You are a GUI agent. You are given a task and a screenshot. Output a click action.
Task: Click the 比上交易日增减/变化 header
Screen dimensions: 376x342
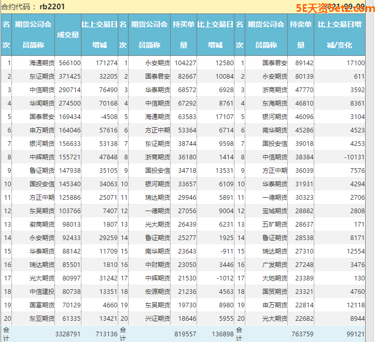340,35
